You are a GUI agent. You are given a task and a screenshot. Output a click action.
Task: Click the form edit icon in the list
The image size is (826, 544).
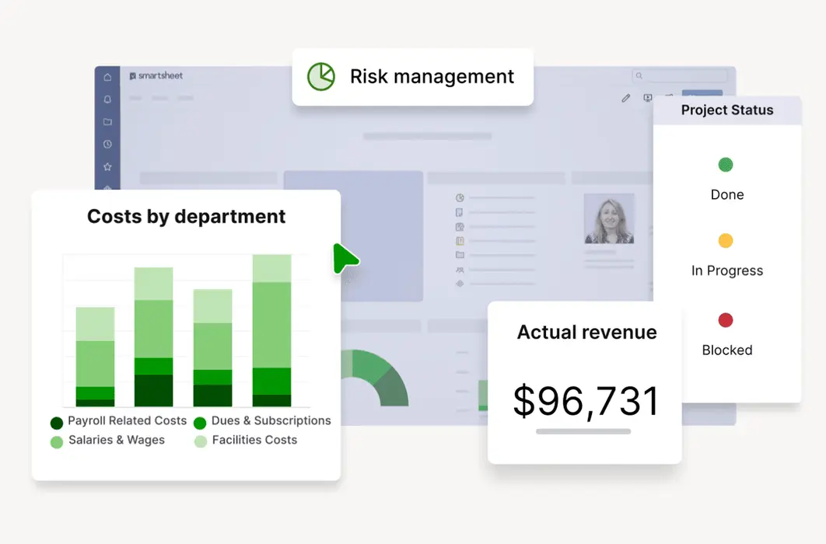460,227
